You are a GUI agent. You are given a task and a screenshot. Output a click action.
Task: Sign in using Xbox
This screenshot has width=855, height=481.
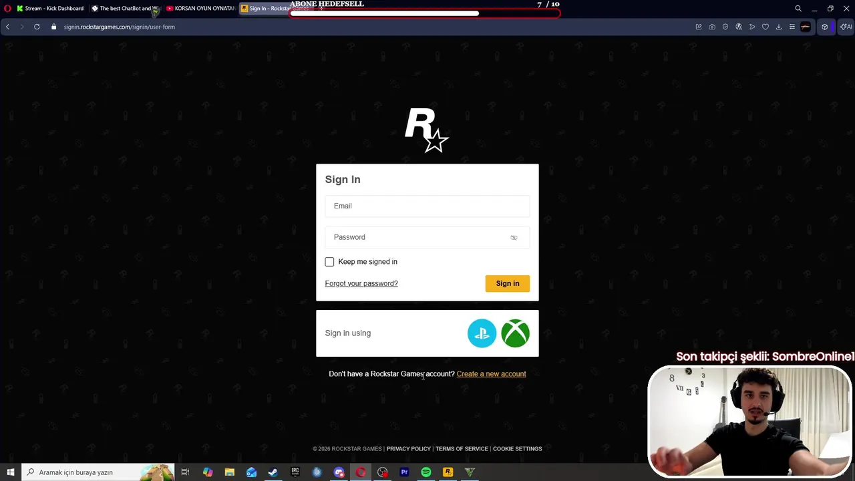515,333
